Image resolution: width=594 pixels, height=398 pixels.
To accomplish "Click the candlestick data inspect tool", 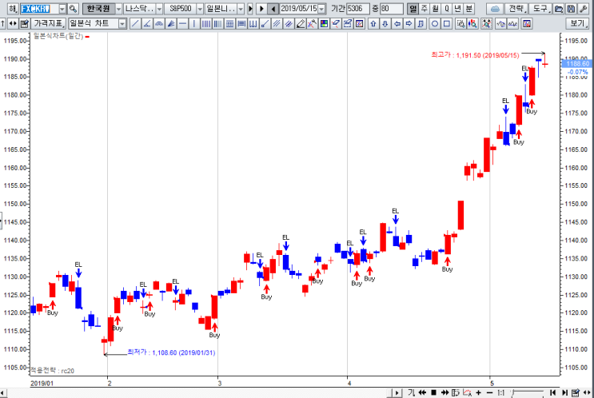I will 472,24.
